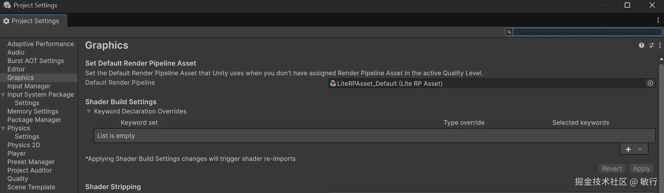Select Player in the settings list
The width and height of the screenshot is (664, 193).
pyautogui.click(x=16, y=153)
